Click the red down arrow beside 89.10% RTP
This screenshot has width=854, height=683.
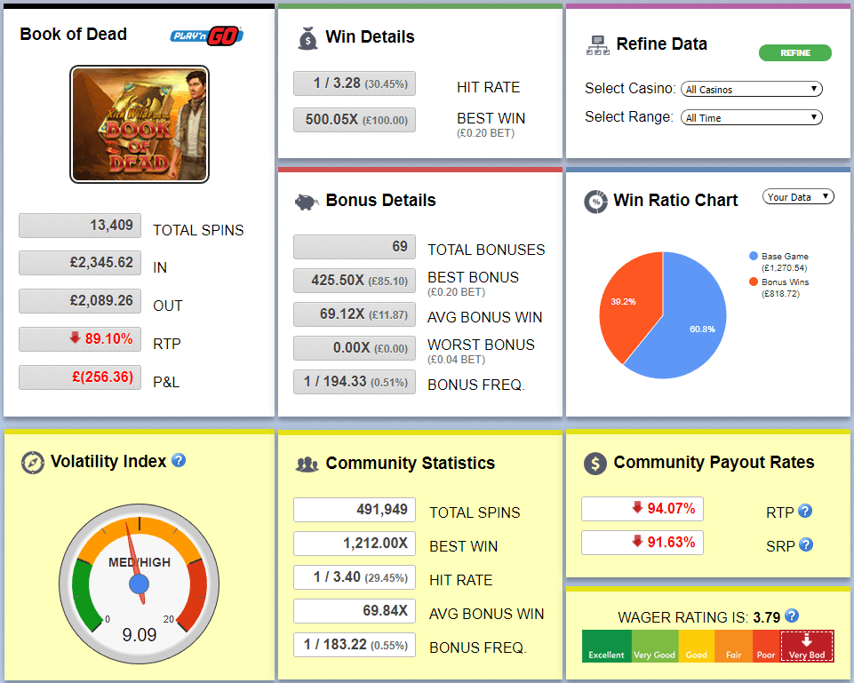[x=76, y=338]
